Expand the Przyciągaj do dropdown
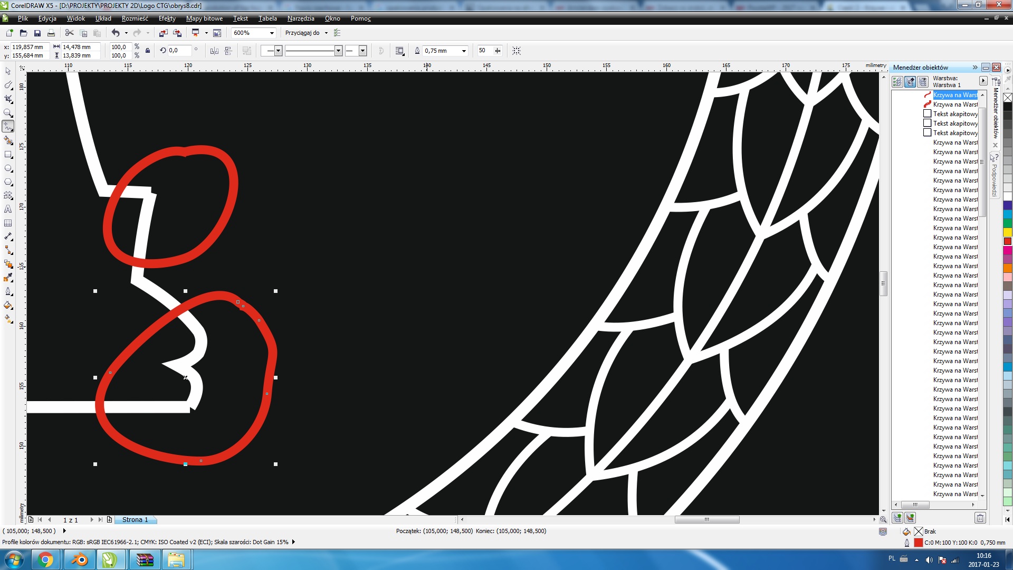1013x570 pixels. (x=326, y=33)
